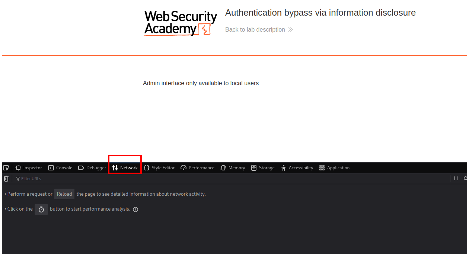
Task: Click the search magnifier icon in network toolbar
Action: (465, 179)
